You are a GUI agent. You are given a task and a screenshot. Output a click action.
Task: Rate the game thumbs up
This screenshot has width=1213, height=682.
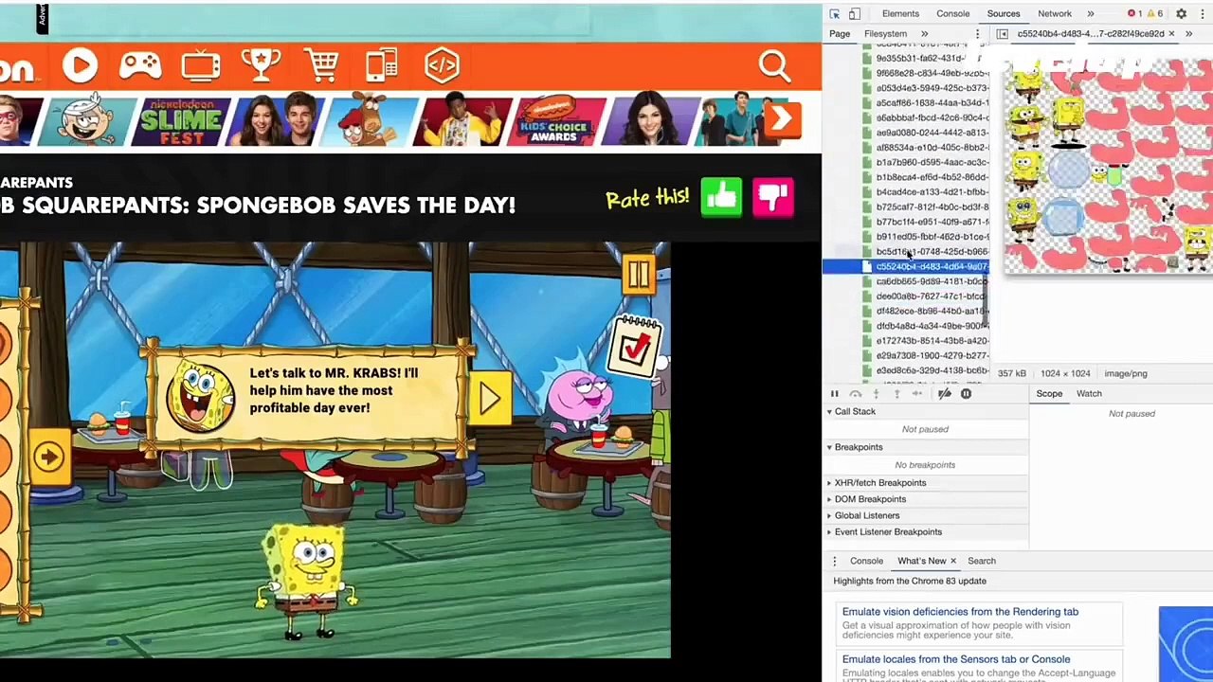[x=721, y=197]
